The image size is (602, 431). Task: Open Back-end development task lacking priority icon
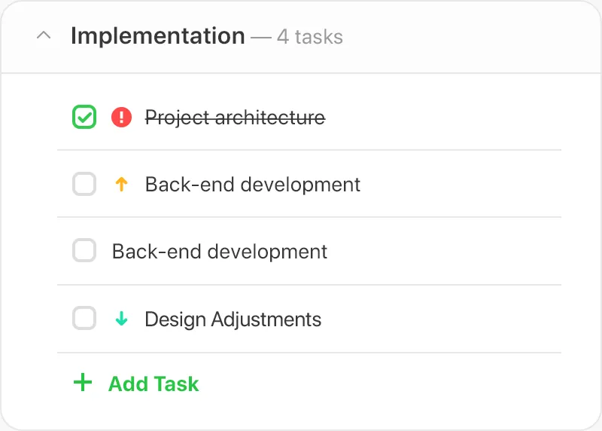tap(220, 252)
